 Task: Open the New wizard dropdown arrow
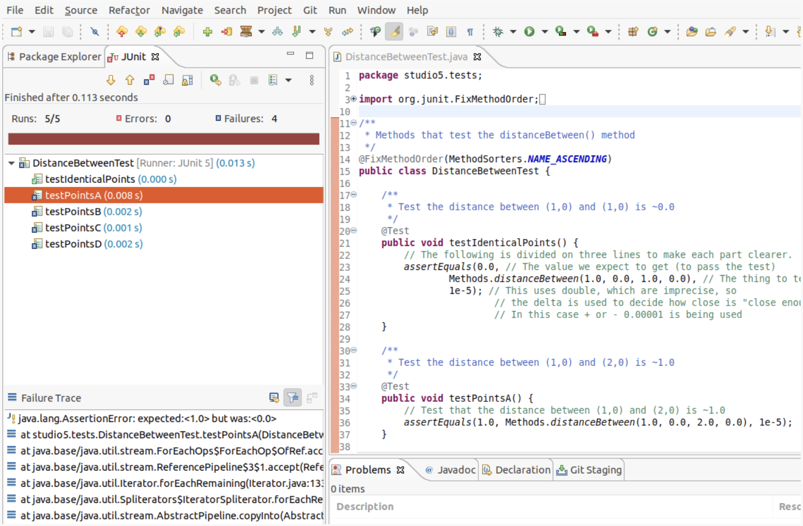point(31,31)
